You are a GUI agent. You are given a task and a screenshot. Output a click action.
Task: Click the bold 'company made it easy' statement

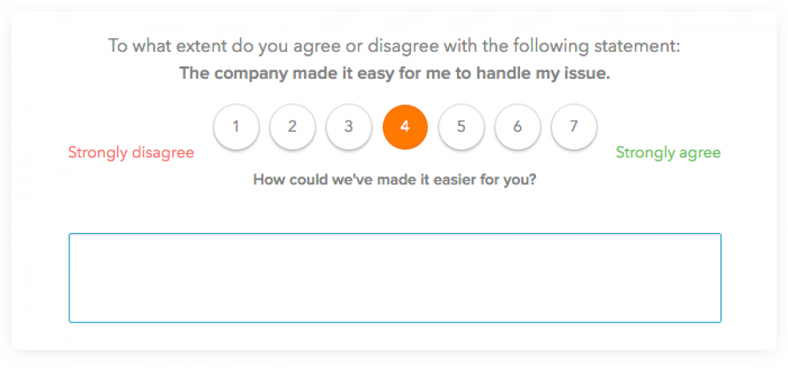pos(395,73)
